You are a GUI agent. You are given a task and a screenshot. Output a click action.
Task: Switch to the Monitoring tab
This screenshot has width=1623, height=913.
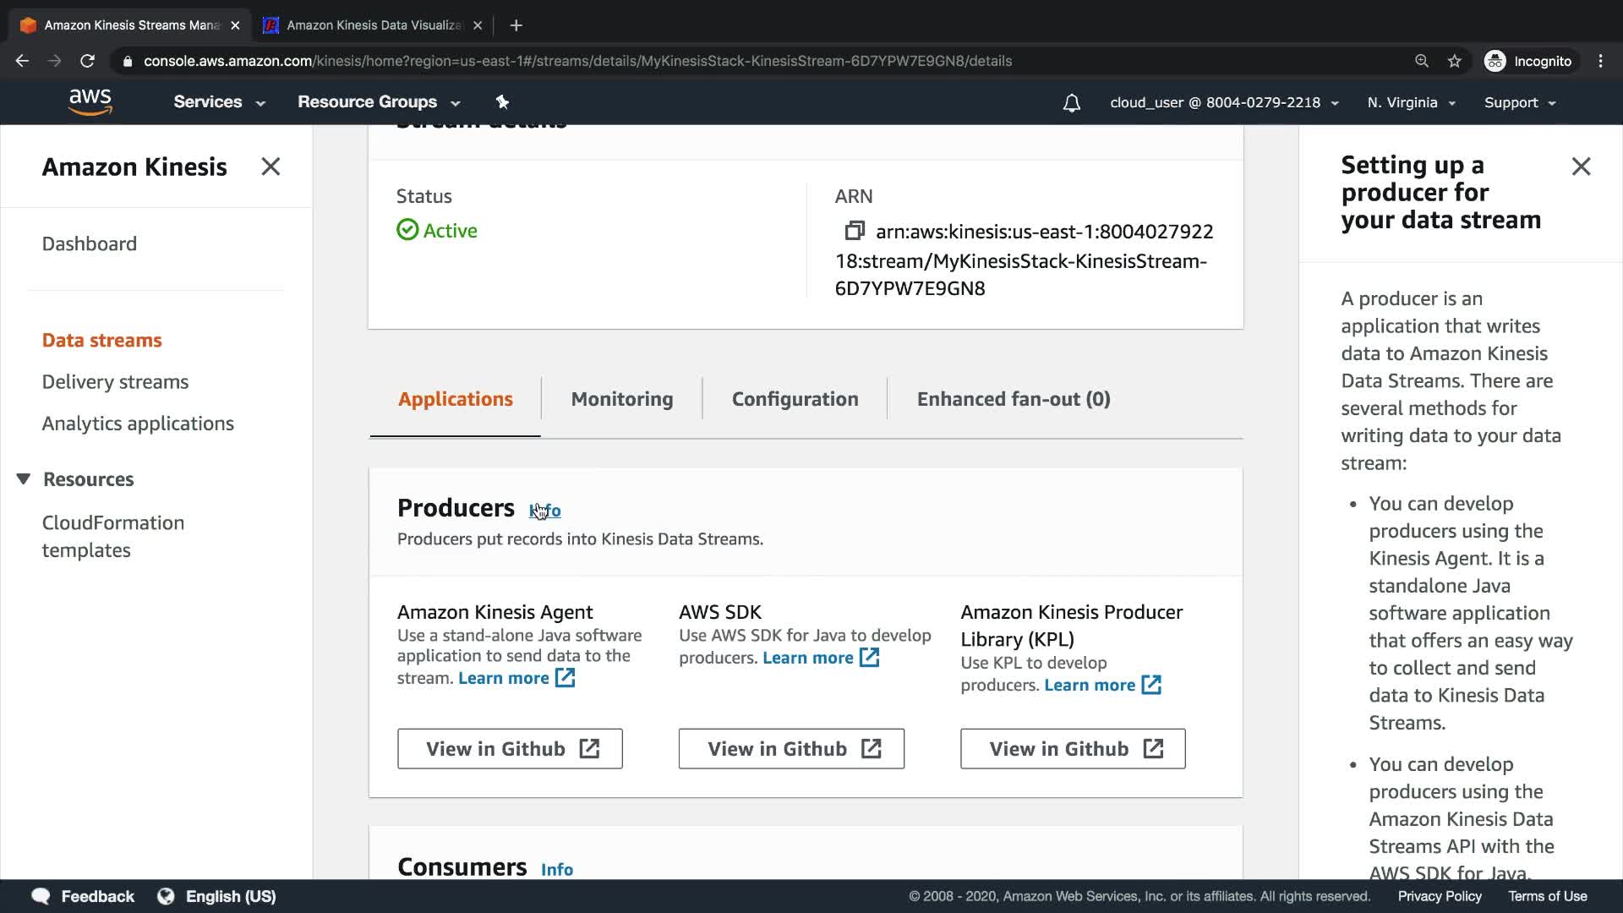coord(621,399)
